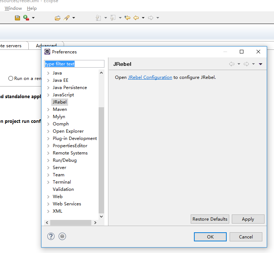Select Validation in the preferences tree

(63, 189)
